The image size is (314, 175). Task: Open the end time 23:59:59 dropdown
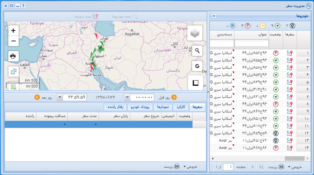click(60, 97)
